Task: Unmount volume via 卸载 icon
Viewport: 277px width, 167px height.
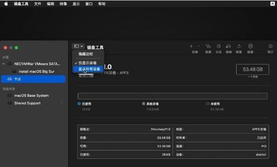Action: [250, 46]
